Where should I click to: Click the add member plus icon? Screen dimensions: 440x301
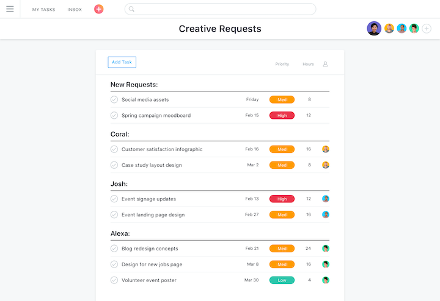pyautogui.click(x=427, y=29)
